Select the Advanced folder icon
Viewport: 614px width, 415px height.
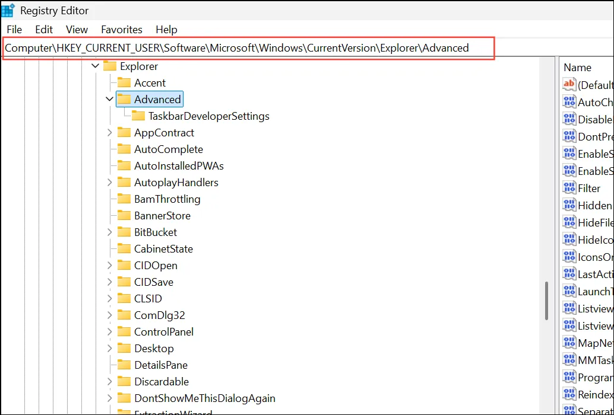point(124,99)
